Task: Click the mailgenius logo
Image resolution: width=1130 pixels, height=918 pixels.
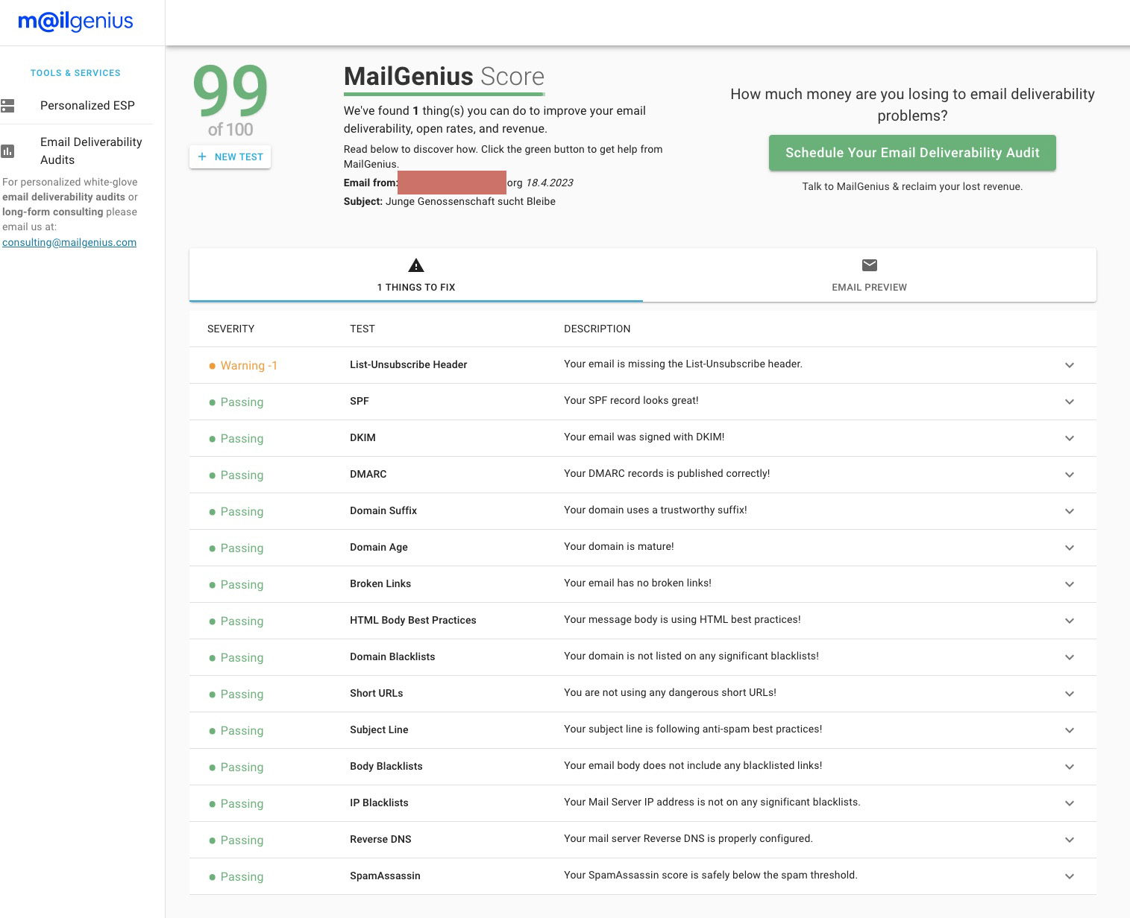Action: [75, 21]
